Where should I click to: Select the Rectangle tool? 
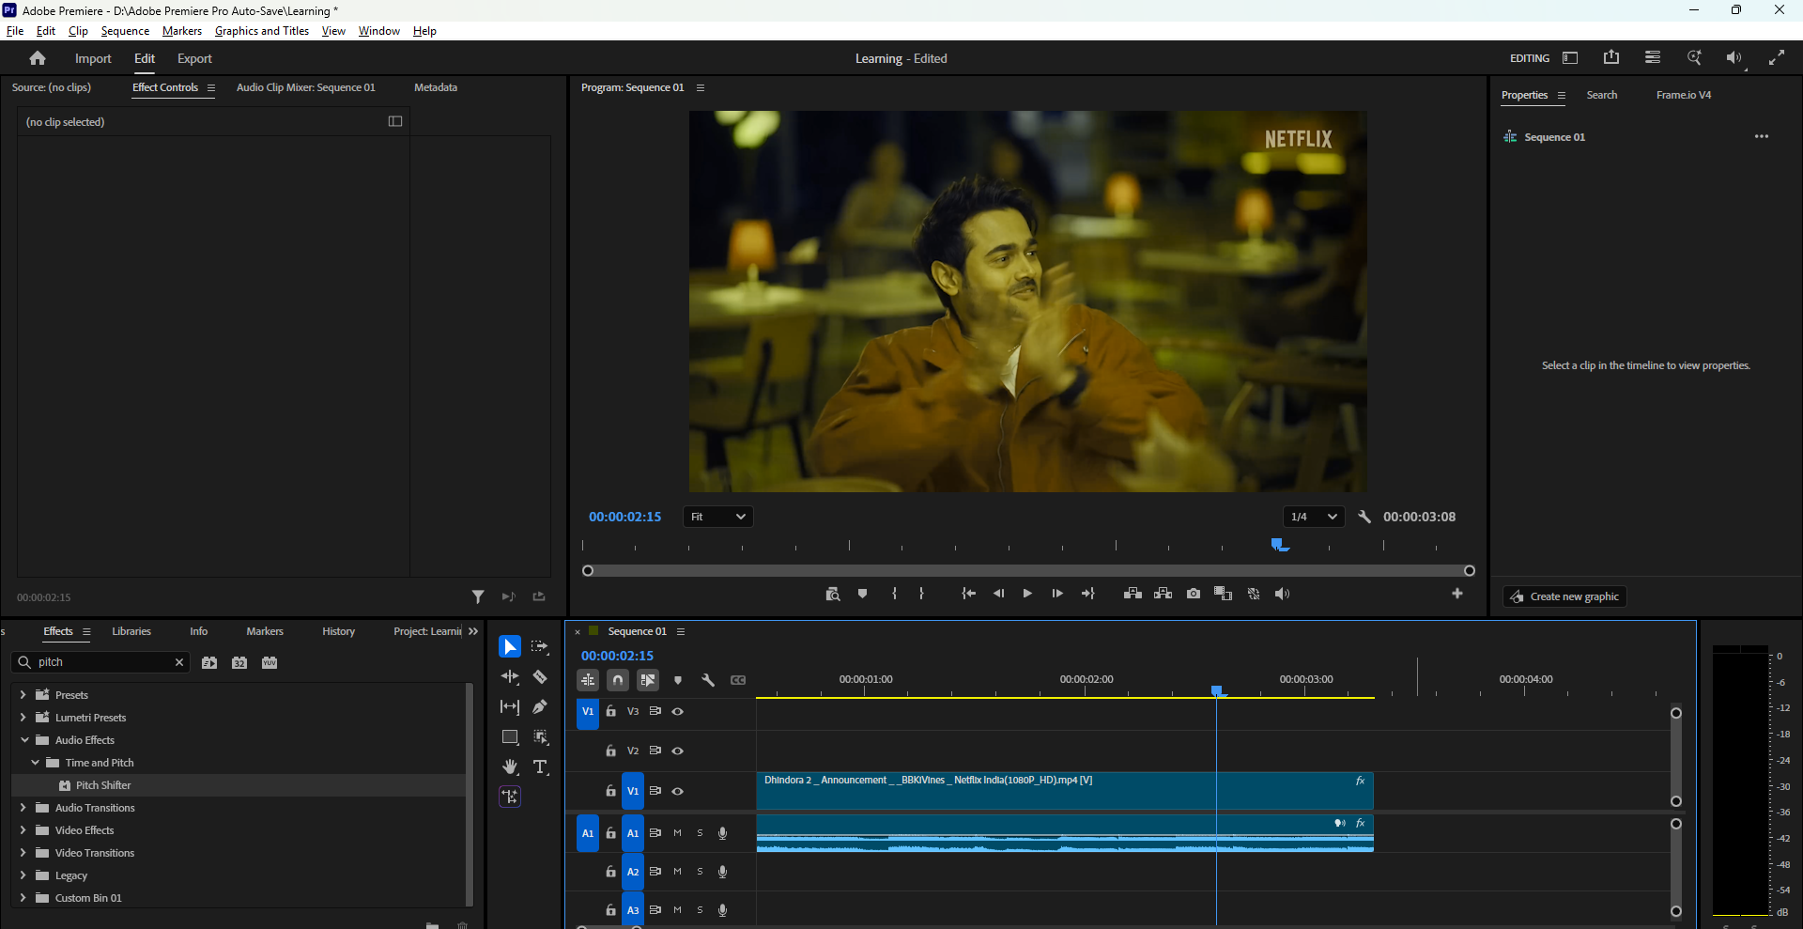pos(509,737)
